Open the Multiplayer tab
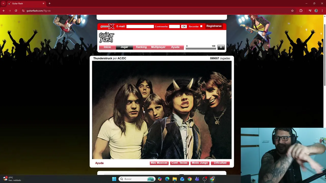 click(x=158, y=47)
